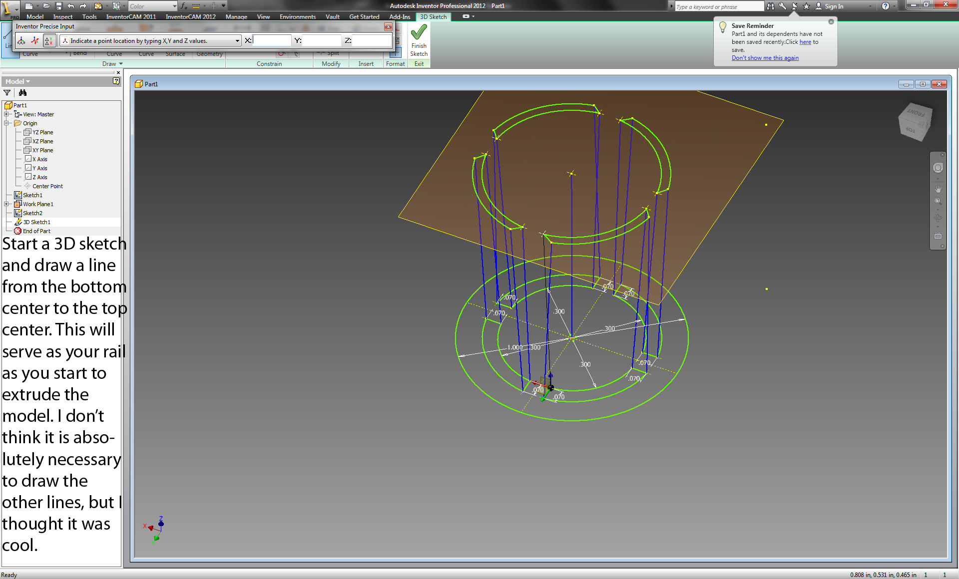Select XZ Plane in browser

[x=38, y=141]
